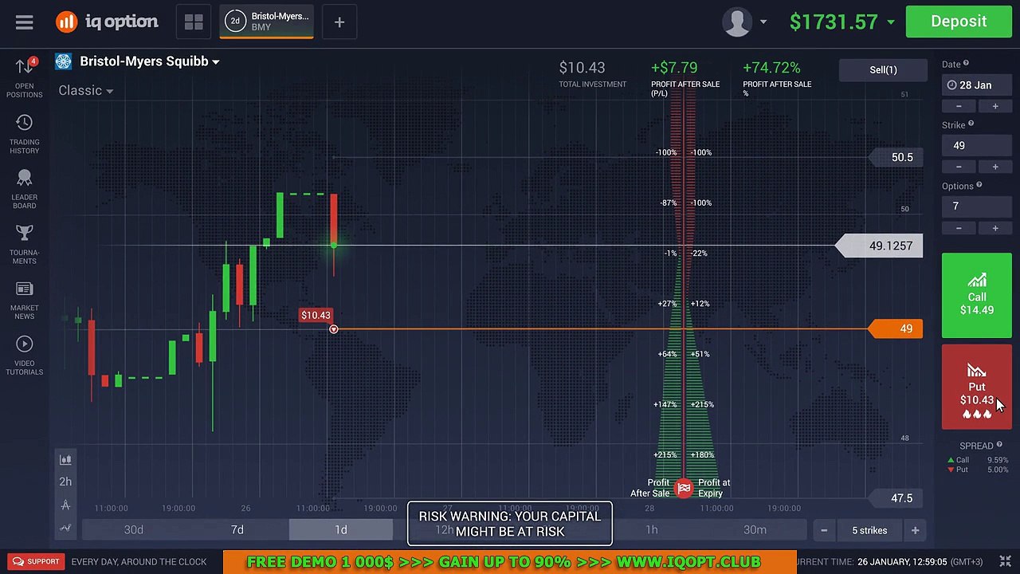Click the Sell(1) button
1020x574 pixels.
883,70
